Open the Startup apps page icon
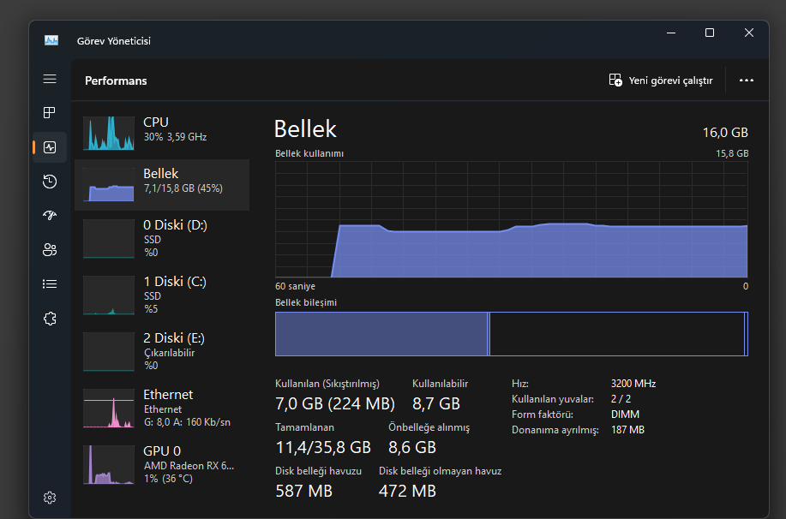This screenshot has width=786, height=519. [x=50, y=216]
